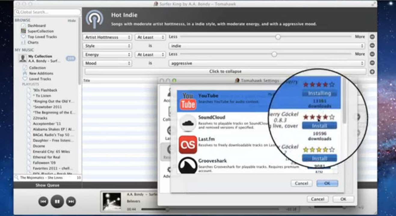Viewport: 396px width, 216px height.
Task: Click the '90s Flashback playlist icon
Action: [30, 90]
